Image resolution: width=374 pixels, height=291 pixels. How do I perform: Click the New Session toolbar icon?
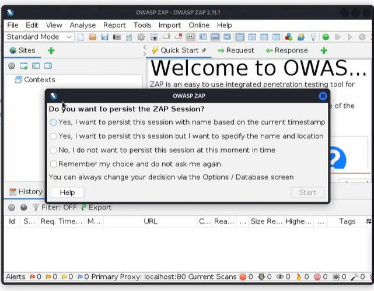click(x=81, y=37)
